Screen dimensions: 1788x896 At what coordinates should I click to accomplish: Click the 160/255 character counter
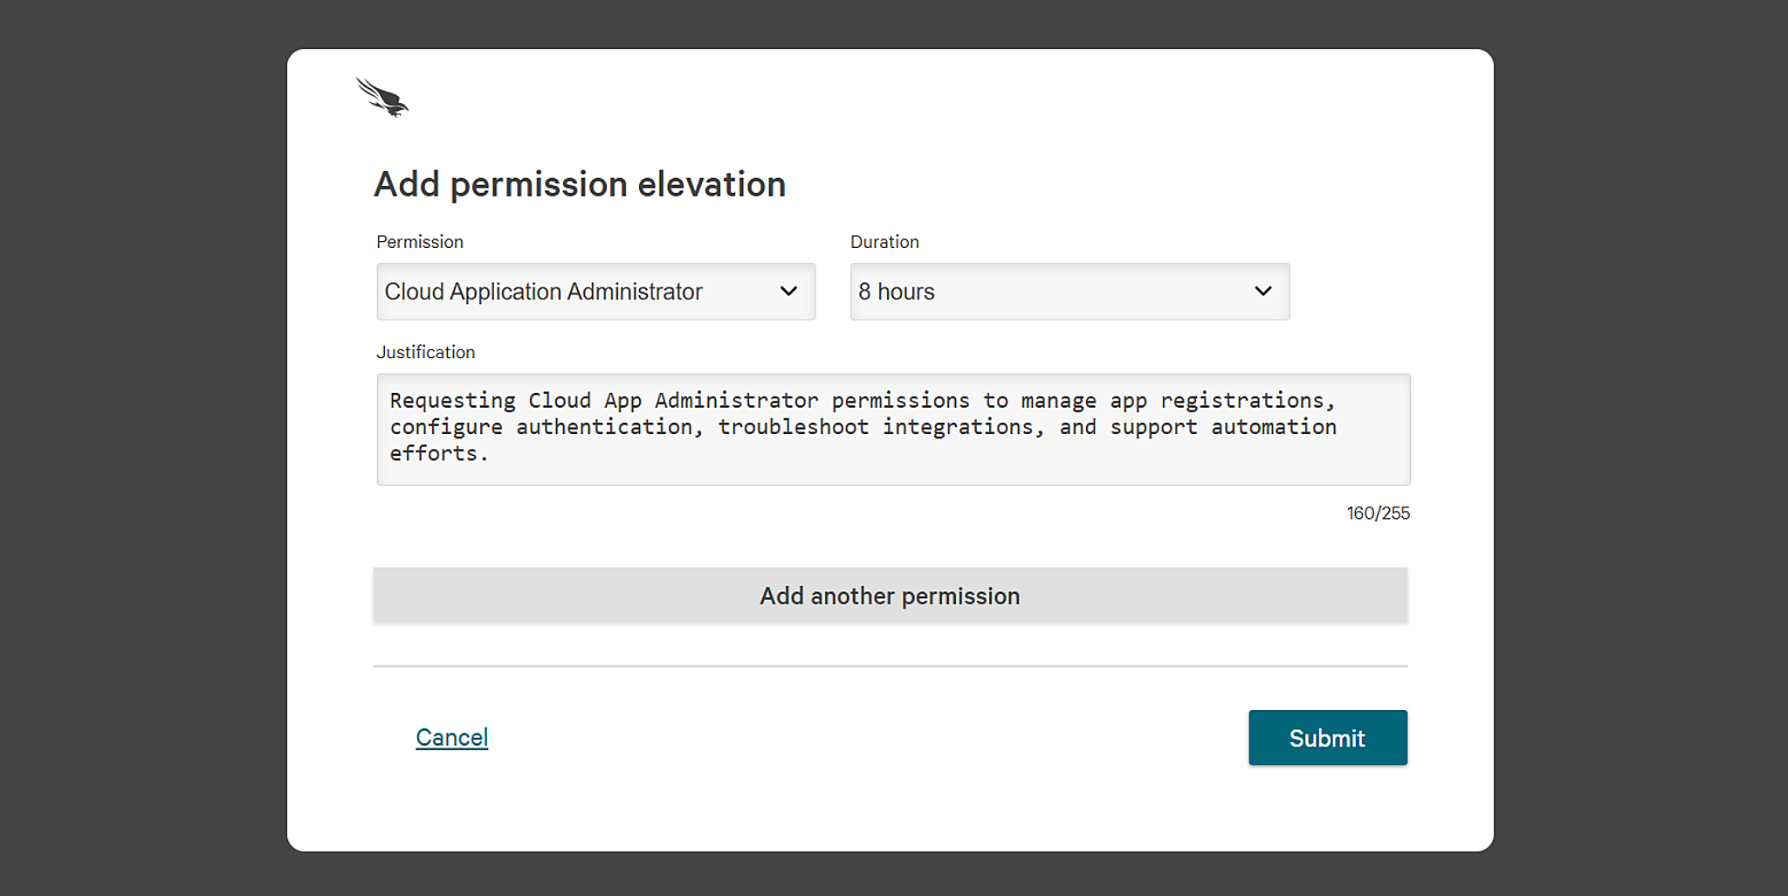click(1378, 513)
